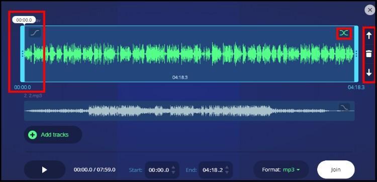This screenshot has width=377, height=182.
Task: Toggle fade-in on the first track
Action: 35,33
